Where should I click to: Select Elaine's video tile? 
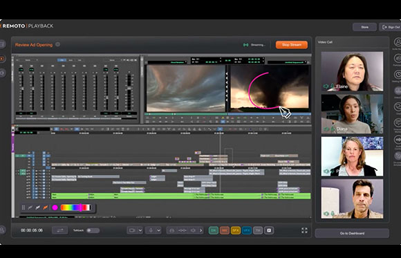(x=352, y=71)
